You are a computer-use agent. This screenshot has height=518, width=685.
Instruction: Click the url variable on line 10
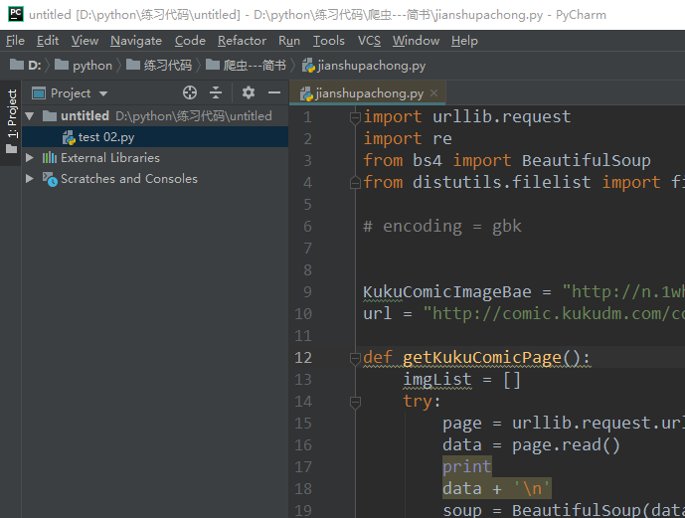(x=378, y=313)
